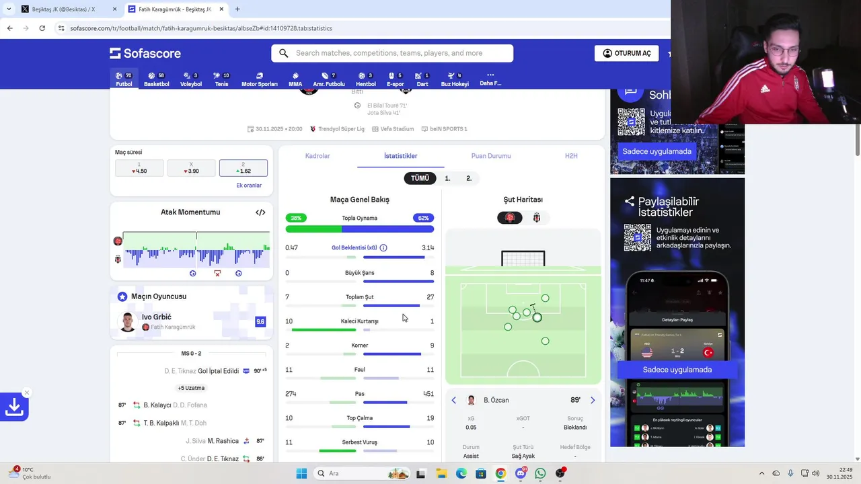Open WhatsApp from taskbar
This screenshot has height=484, width=861.
point(540,473)
